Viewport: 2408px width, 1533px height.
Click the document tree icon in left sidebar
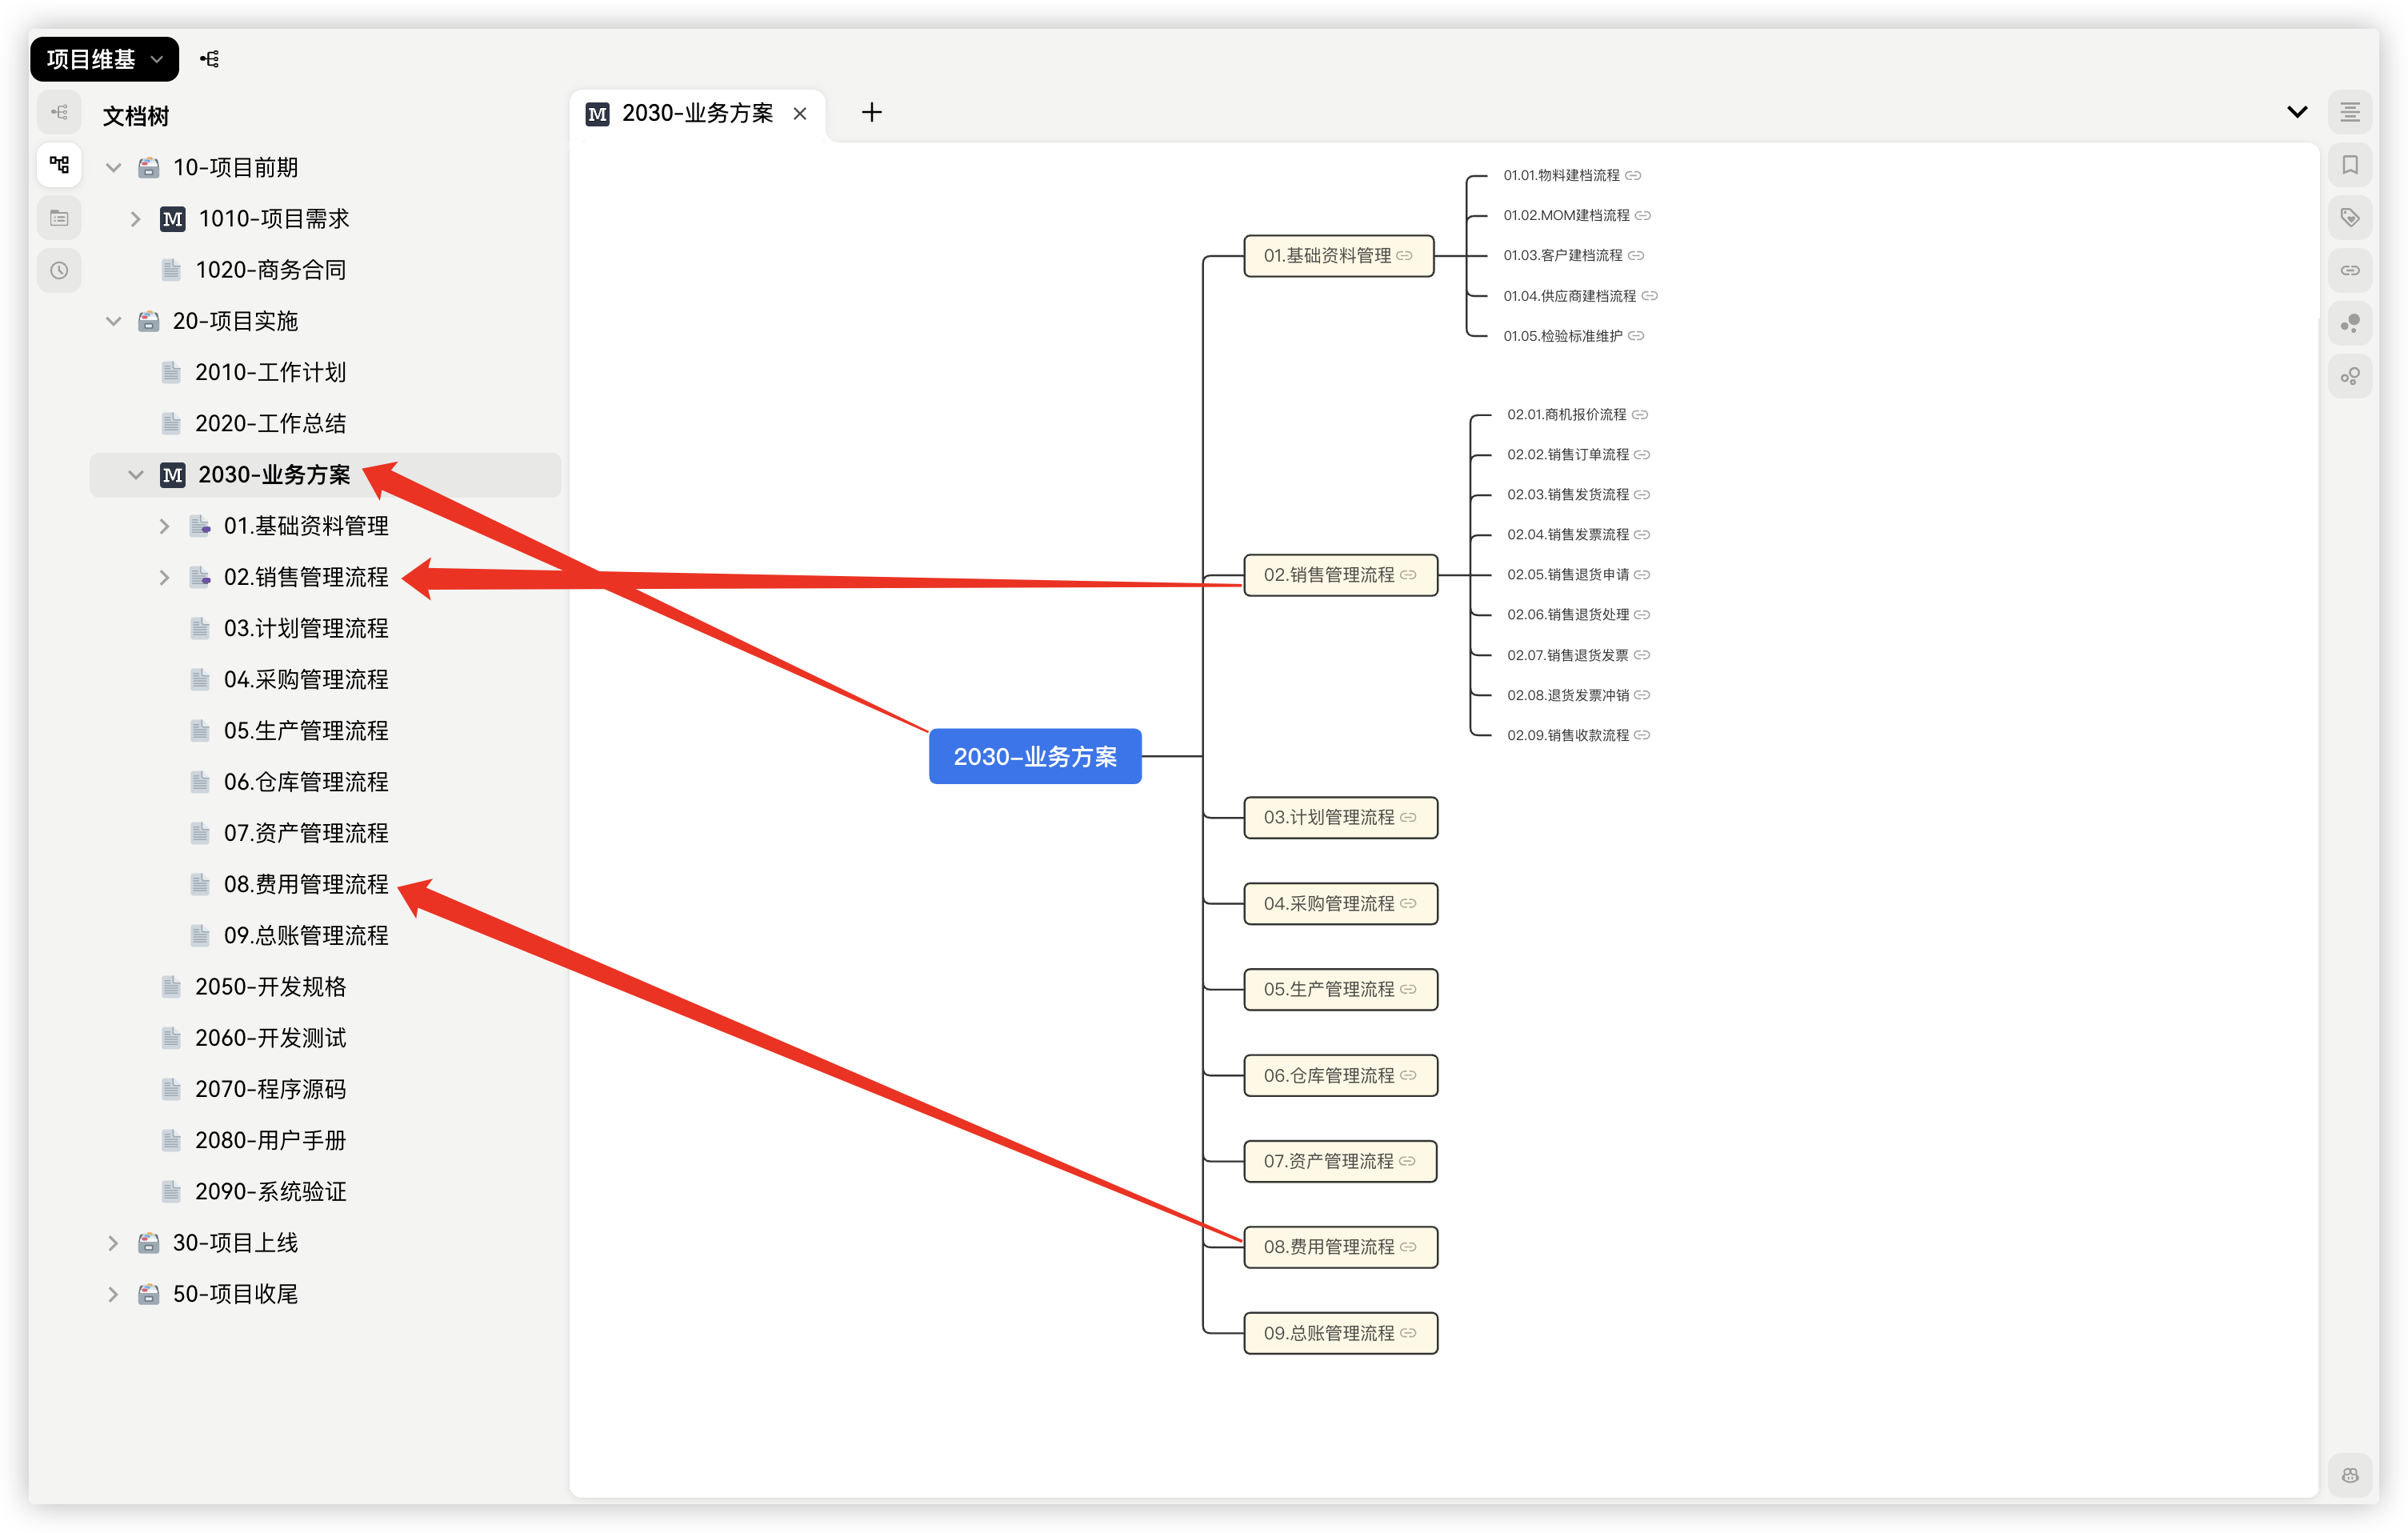pos(59,164)
